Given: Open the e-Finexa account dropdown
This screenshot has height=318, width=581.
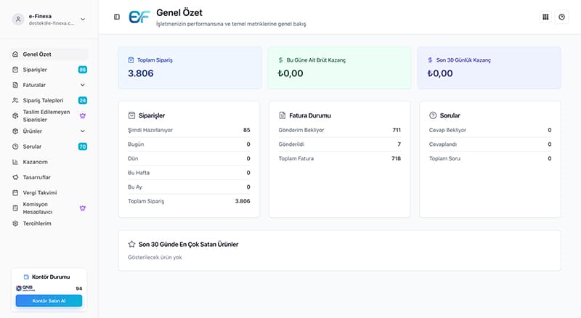Looking at the screenshot, I should (83, 20).
